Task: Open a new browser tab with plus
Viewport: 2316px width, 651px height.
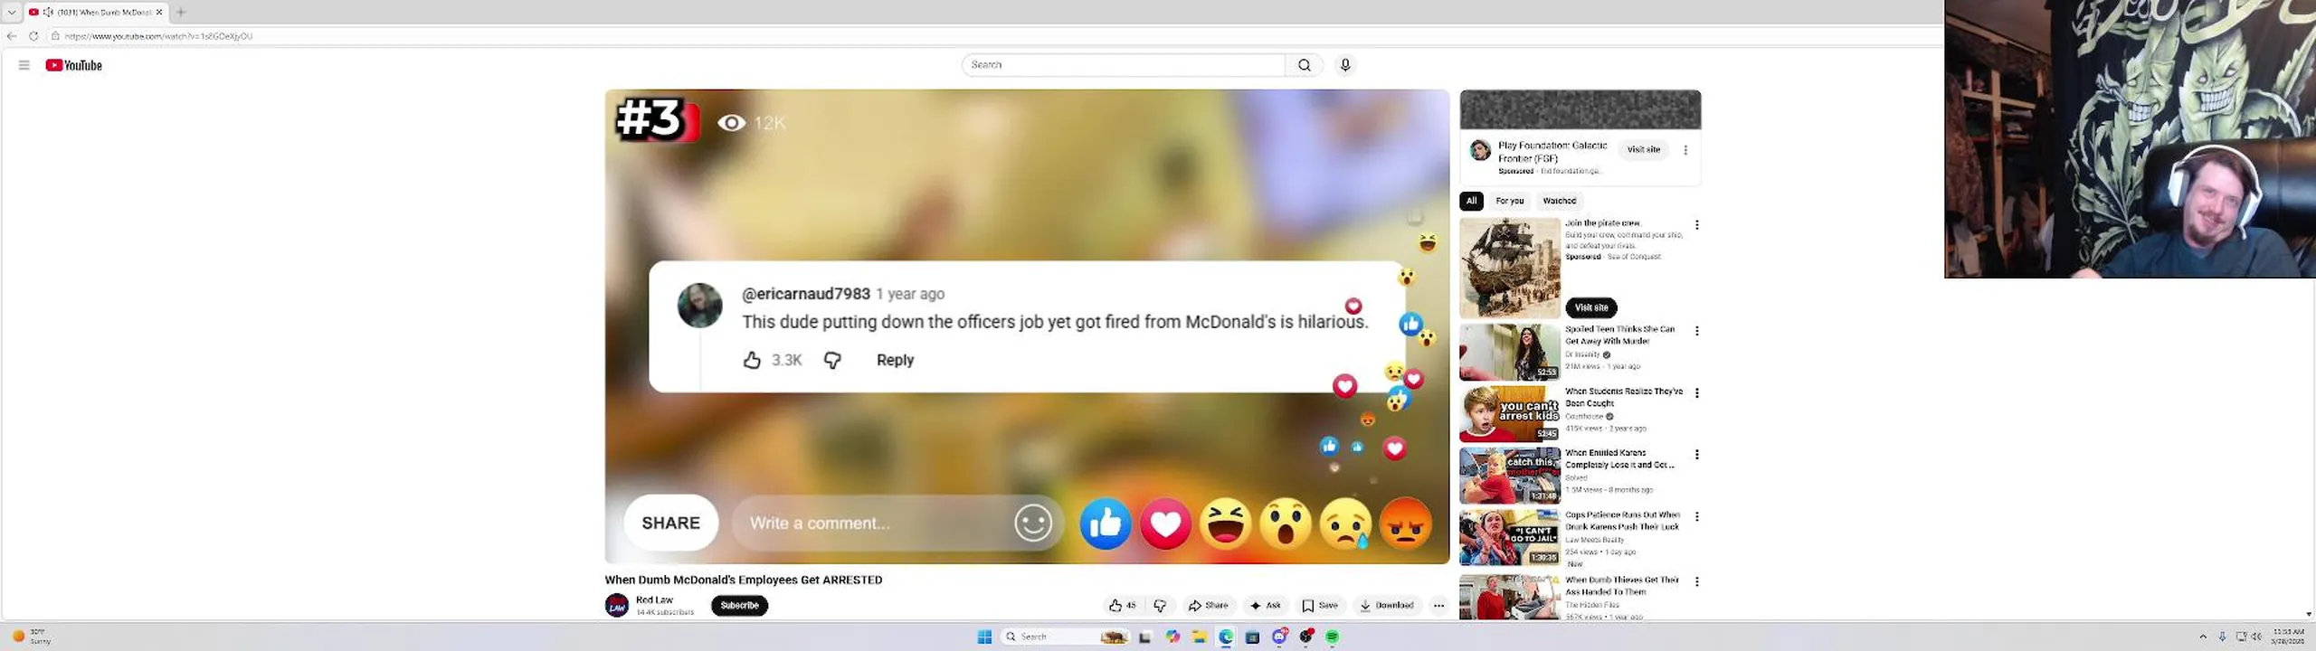Action: point(181,12)
